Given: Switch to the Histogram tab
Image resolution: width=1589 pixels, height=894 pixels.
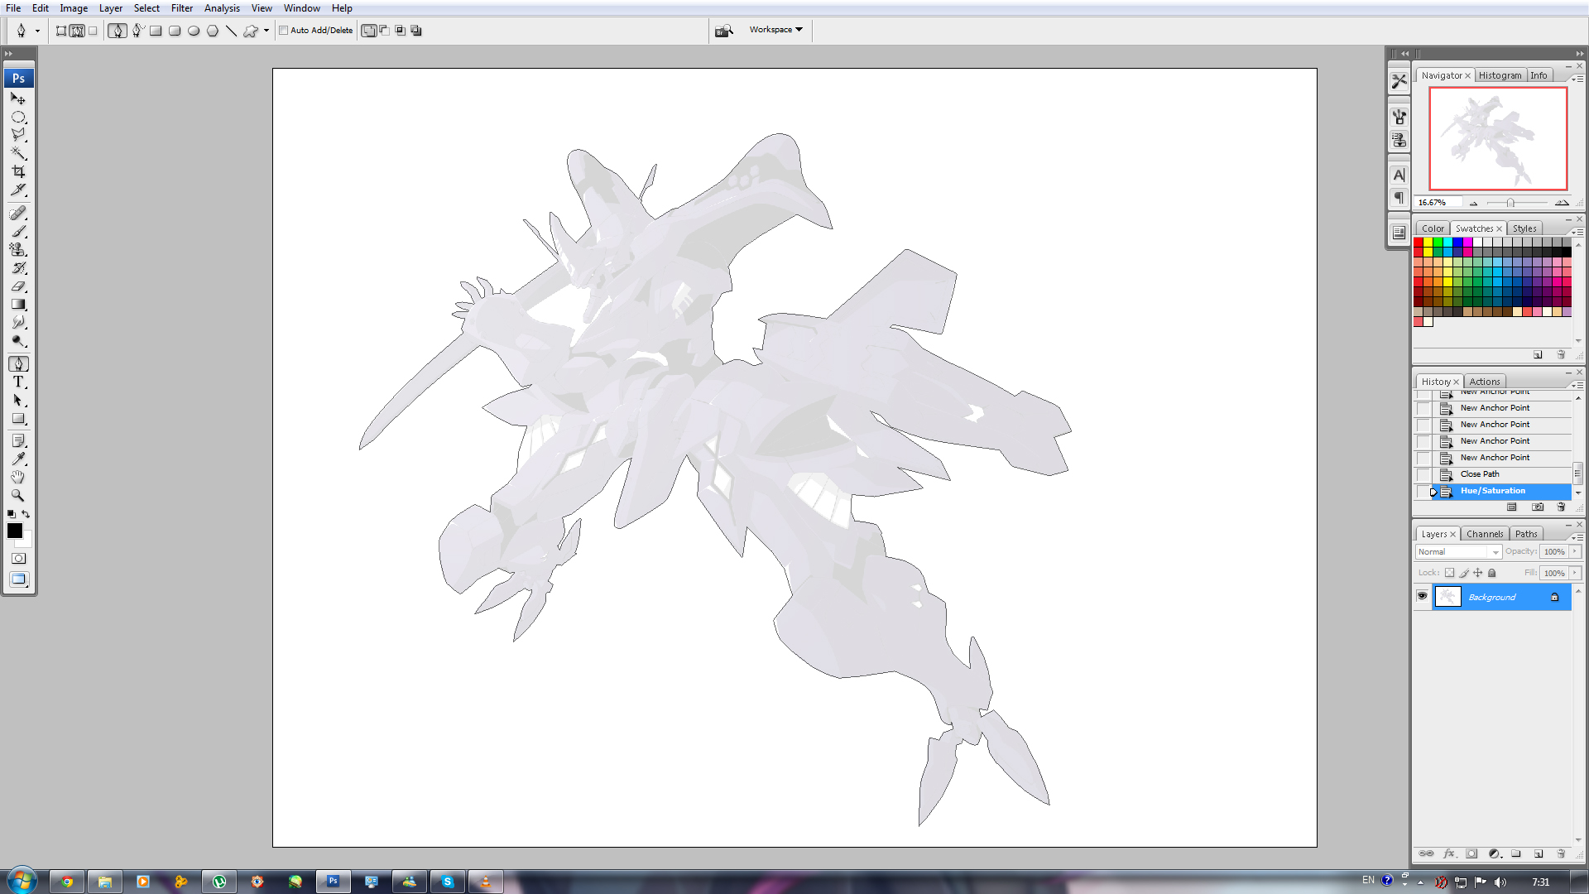Looking at the screenshot, I should point(1500,75).
